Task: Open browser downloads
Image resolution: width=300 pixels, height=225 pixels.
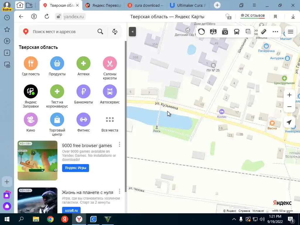Action: (x=293, y=17)
